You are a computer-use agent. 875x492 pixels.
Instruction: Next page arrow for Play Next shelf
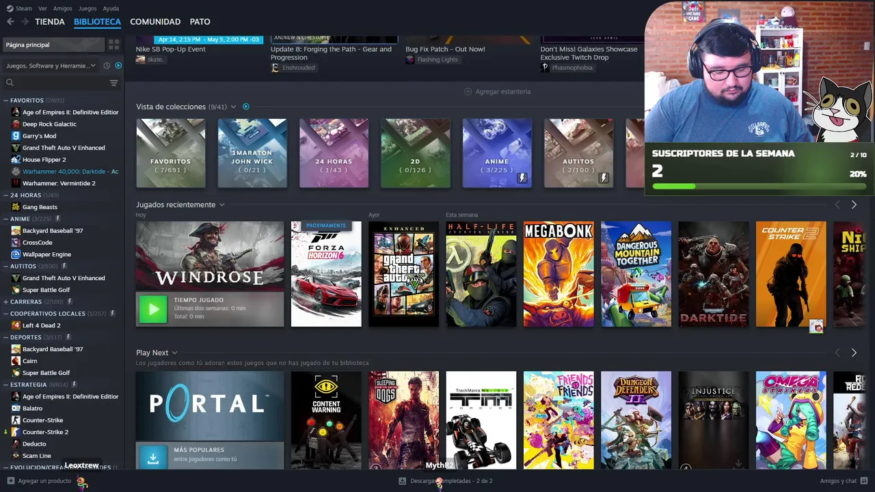(x=854, y=353)
